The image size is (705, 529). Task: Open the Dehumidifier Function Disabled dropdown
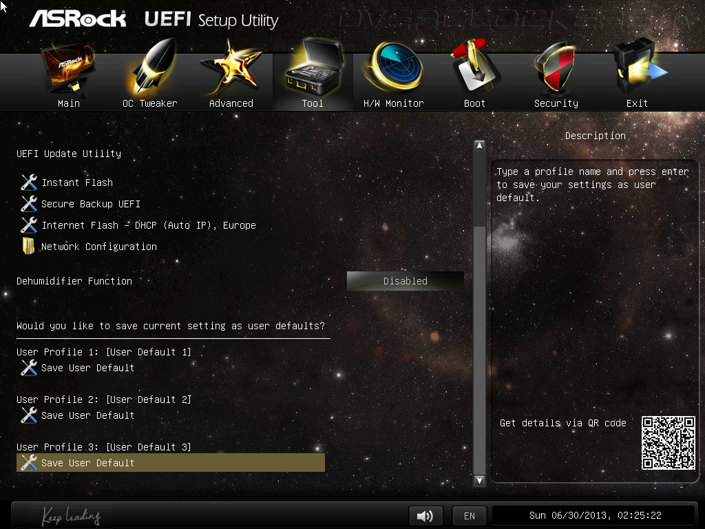point(405,281)
